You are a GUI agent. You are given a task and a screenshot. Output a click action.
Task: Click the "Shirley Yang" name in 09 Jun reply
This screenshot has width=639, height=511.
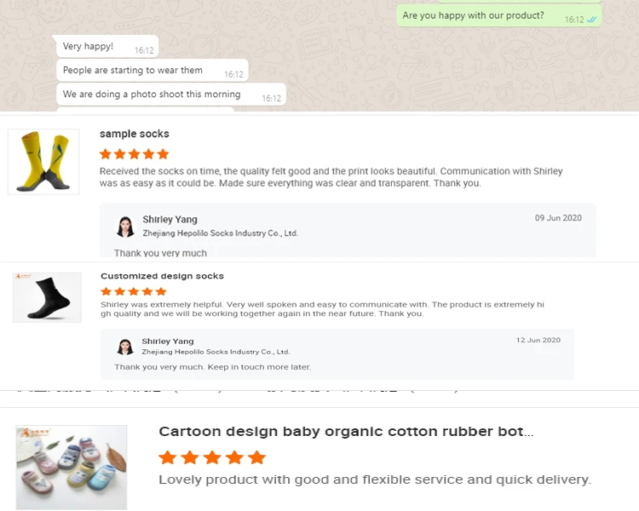coord(170,220)
